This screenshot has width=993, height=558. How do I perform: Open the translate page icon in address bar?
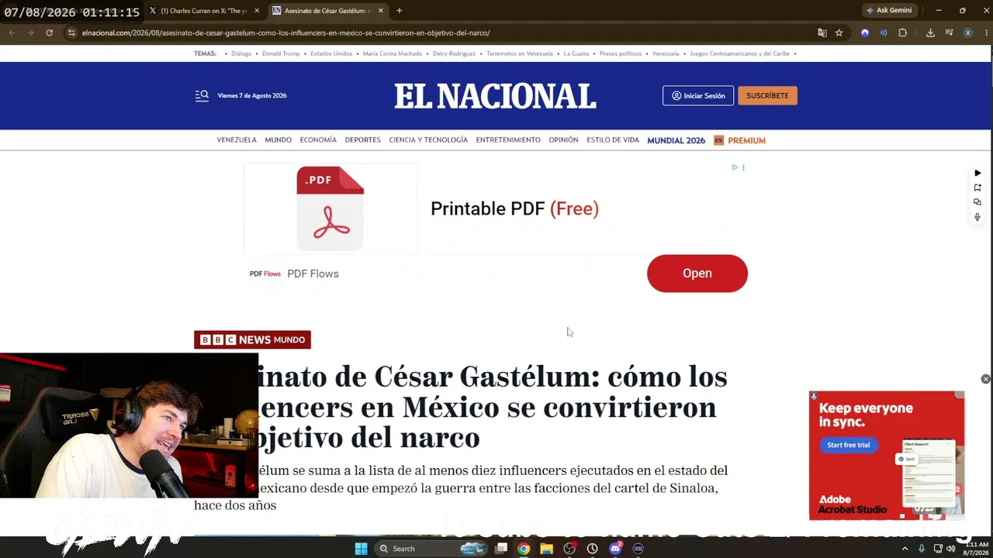tap(822, 33)
